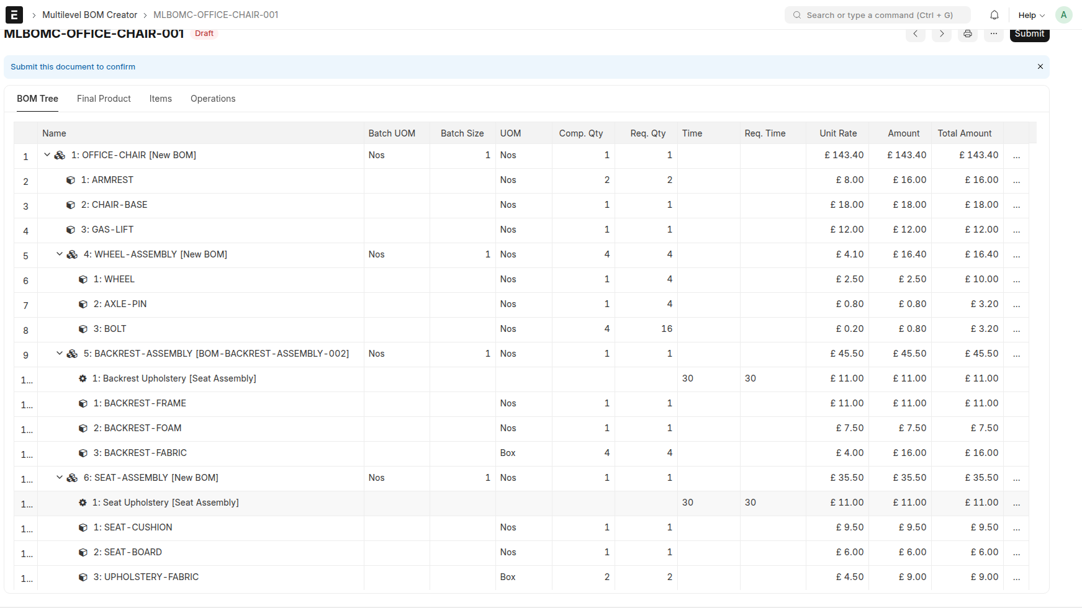Click the print icon
Image resolution: width=1082 pixels, height=608 pixels.
click(967, 34)
